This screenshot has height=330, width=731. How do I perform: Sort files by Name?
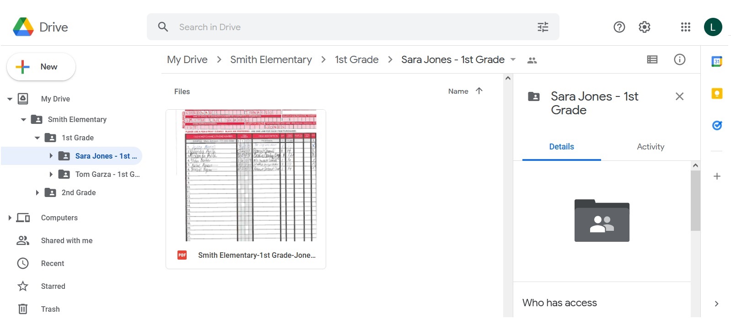(x=458, y=91)
